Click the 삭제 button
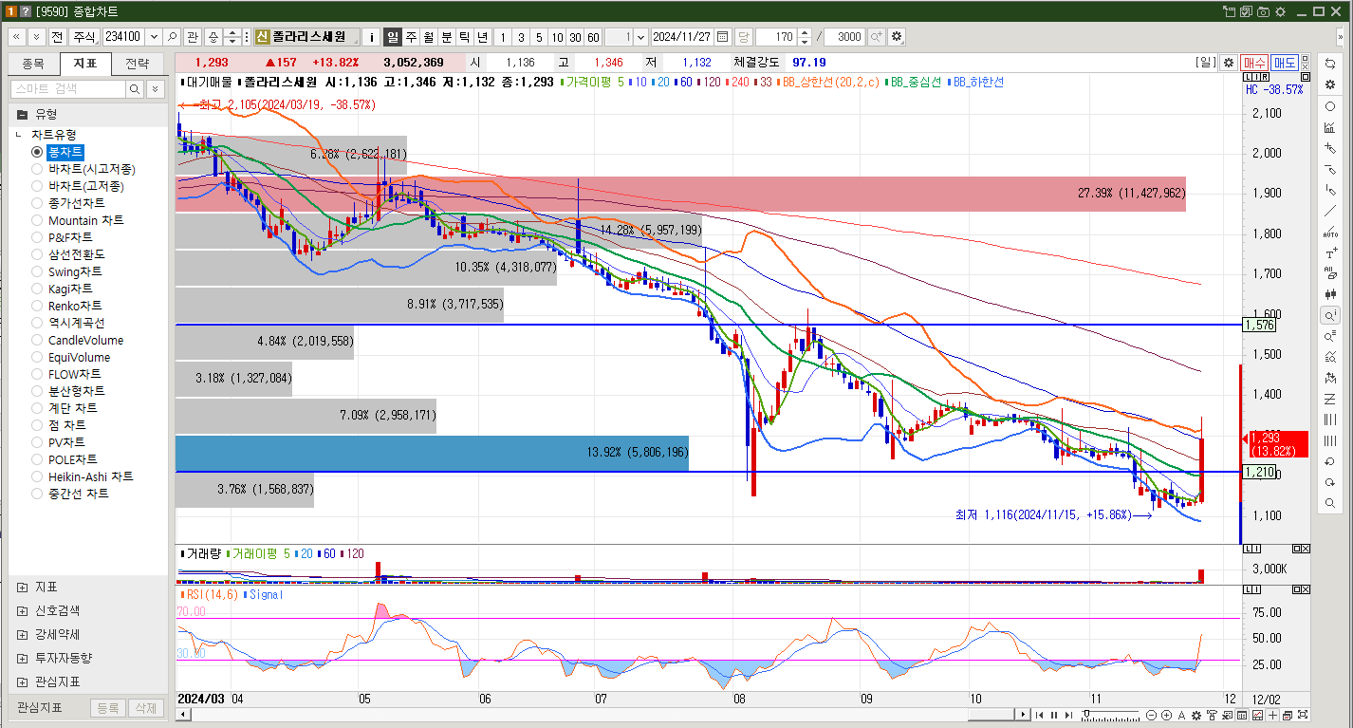Viewport: 1353px width, 728px height. point(145,708)
